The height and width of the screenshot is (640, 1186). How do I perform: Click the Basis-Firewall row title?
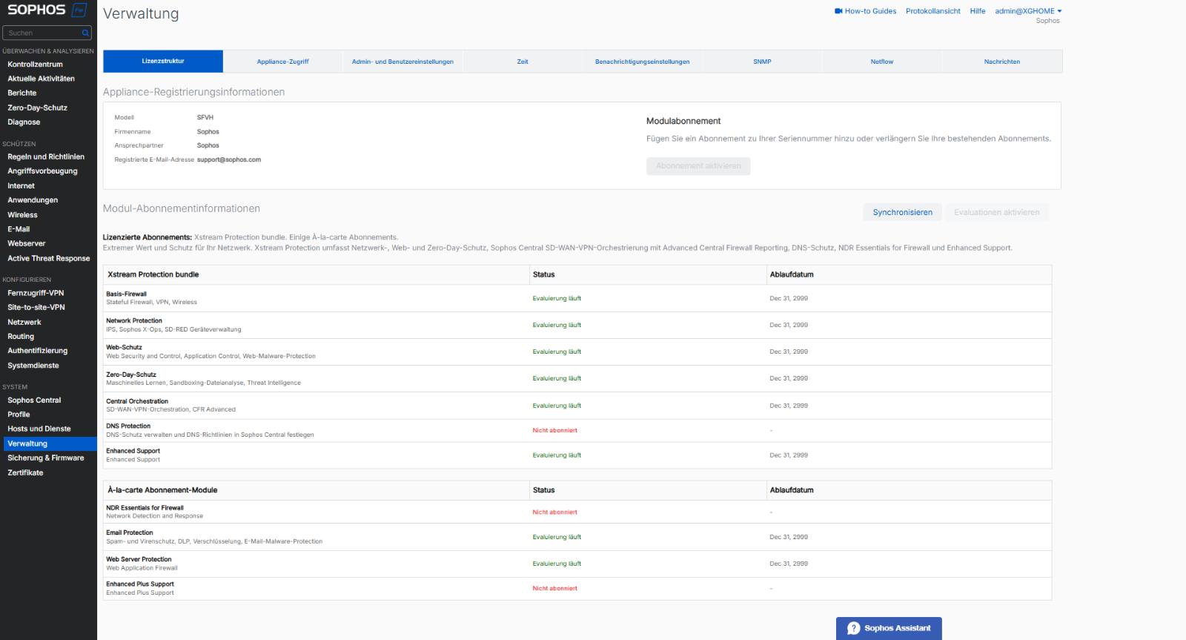pos(127,294)
